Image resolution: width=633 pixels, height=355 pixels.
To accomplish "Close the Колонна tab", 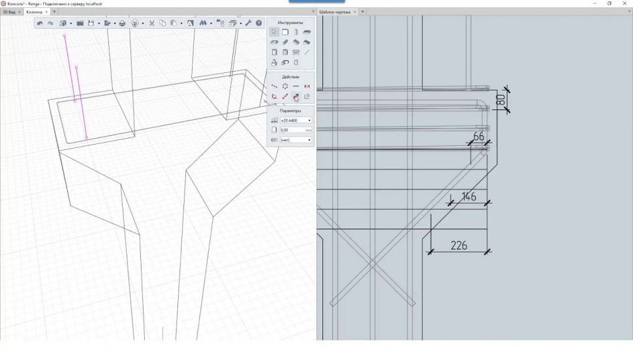I will (46, 12).
